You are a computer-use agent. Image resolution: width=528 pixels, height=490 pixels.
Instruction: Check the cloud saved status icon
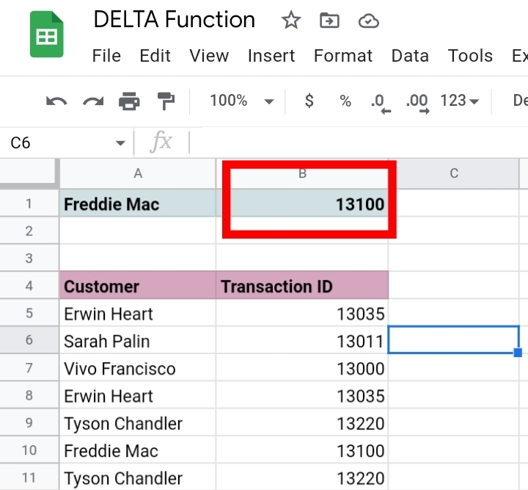[369, 21]
